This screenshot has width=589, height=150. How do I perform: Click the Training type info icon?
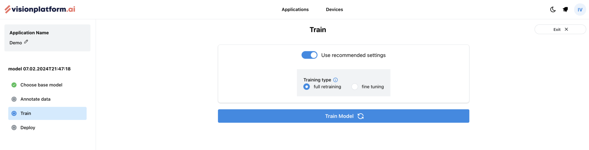point(335,80)
